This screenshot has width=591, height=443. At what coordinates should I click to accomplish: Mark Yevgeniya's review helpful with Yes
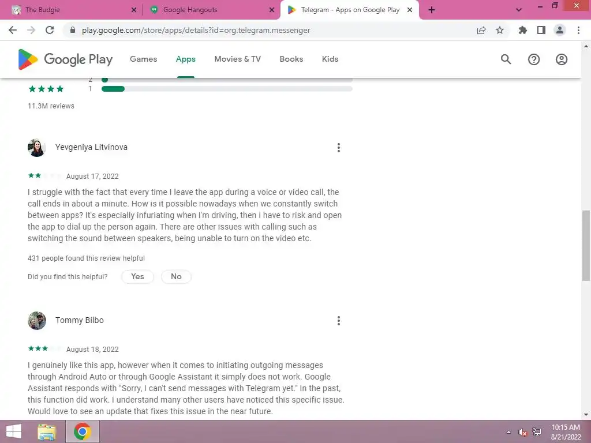pos(137,276)
